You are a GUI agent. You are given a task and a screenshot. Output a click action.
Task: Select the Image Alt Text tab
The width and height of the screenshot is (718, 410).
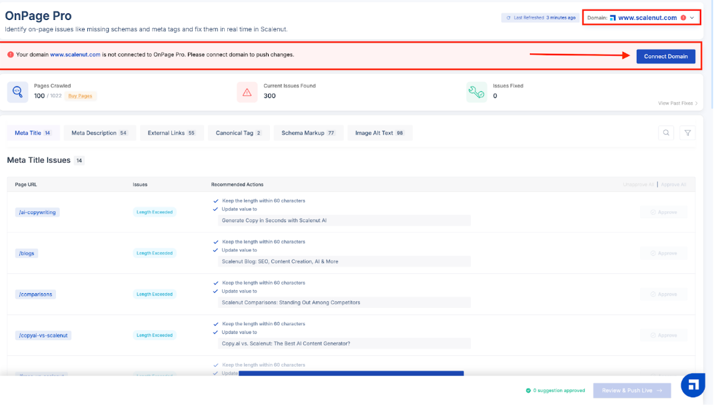[379, 133]
